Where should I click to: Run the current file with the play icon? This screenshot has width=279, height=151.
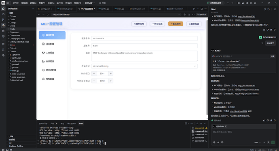coord(194,9)
